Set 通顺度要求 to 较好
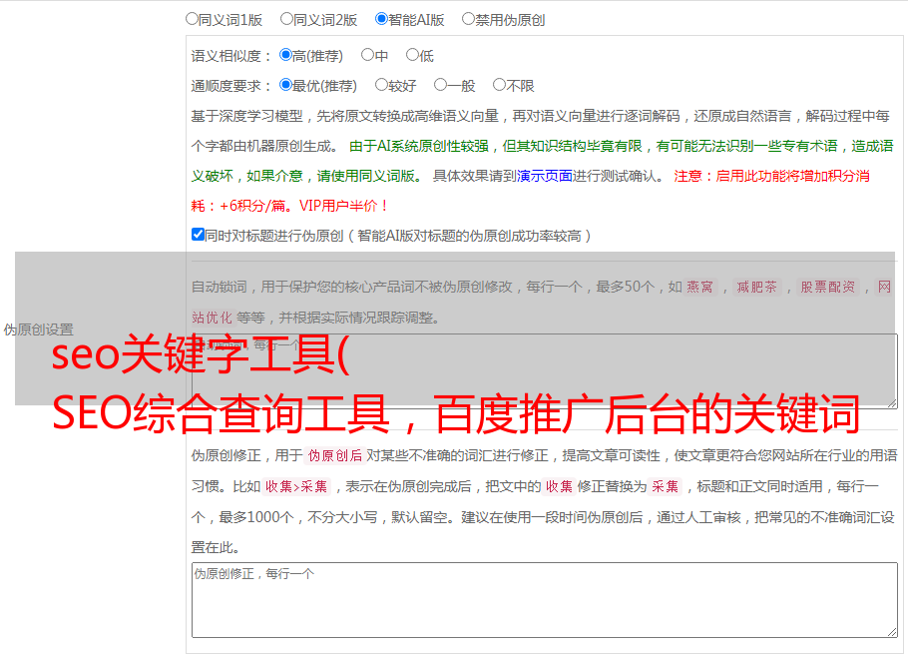This screenshot has width=909, height=657. 381,85
